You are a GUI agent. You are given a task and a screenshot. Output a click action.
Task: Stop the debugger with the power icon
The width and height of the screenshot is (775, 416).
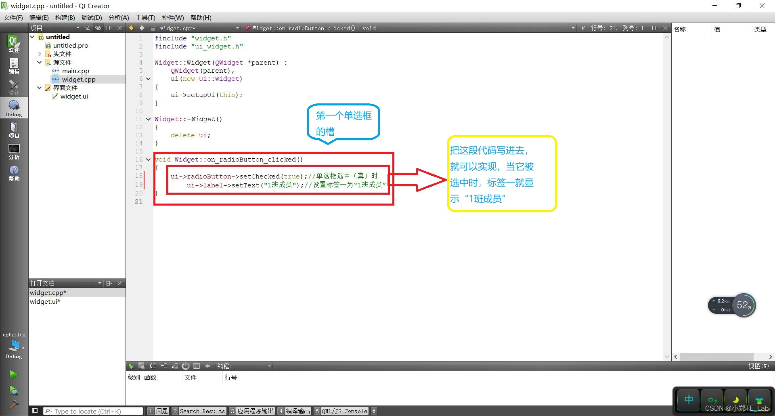(x=186, y=366)
